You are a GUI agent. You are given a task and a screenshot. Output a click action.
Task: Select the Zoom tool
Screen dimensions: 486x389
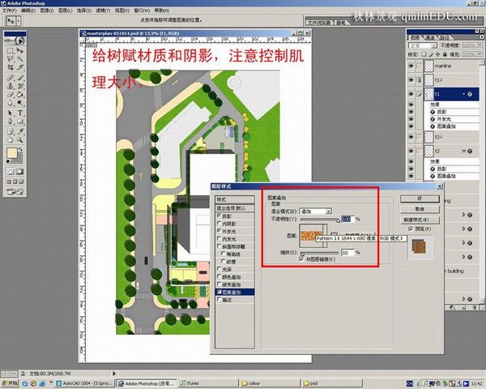click(x=20, y=140)
